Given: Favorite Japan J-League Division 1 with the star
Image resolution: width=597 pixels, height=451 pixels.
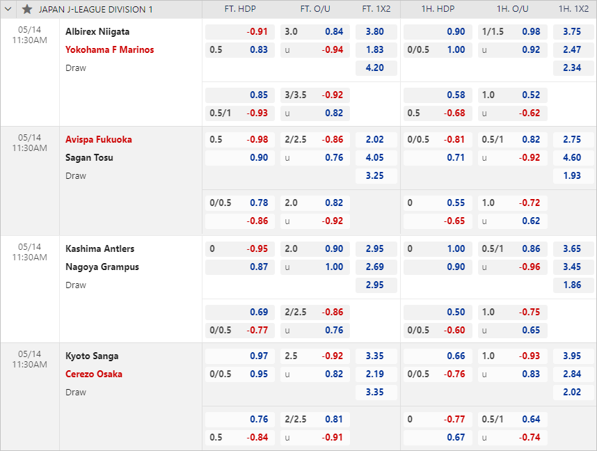Looking at the screenshot, I should coord(27,9).
